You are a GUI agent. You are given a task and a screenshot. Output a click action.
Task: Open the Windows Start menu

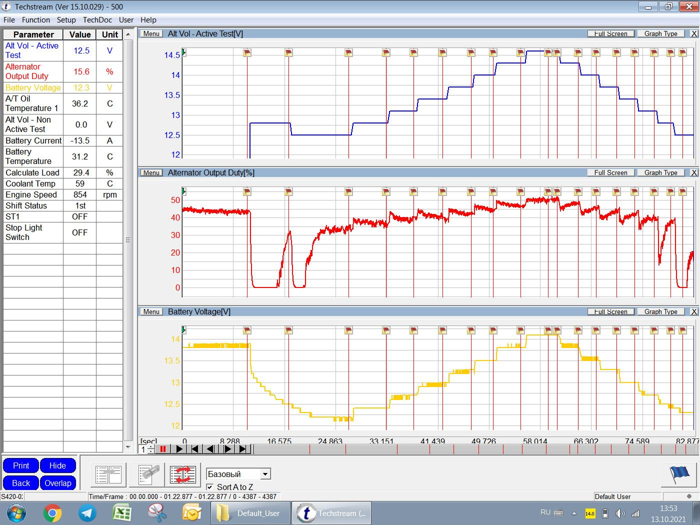[16, 513]
